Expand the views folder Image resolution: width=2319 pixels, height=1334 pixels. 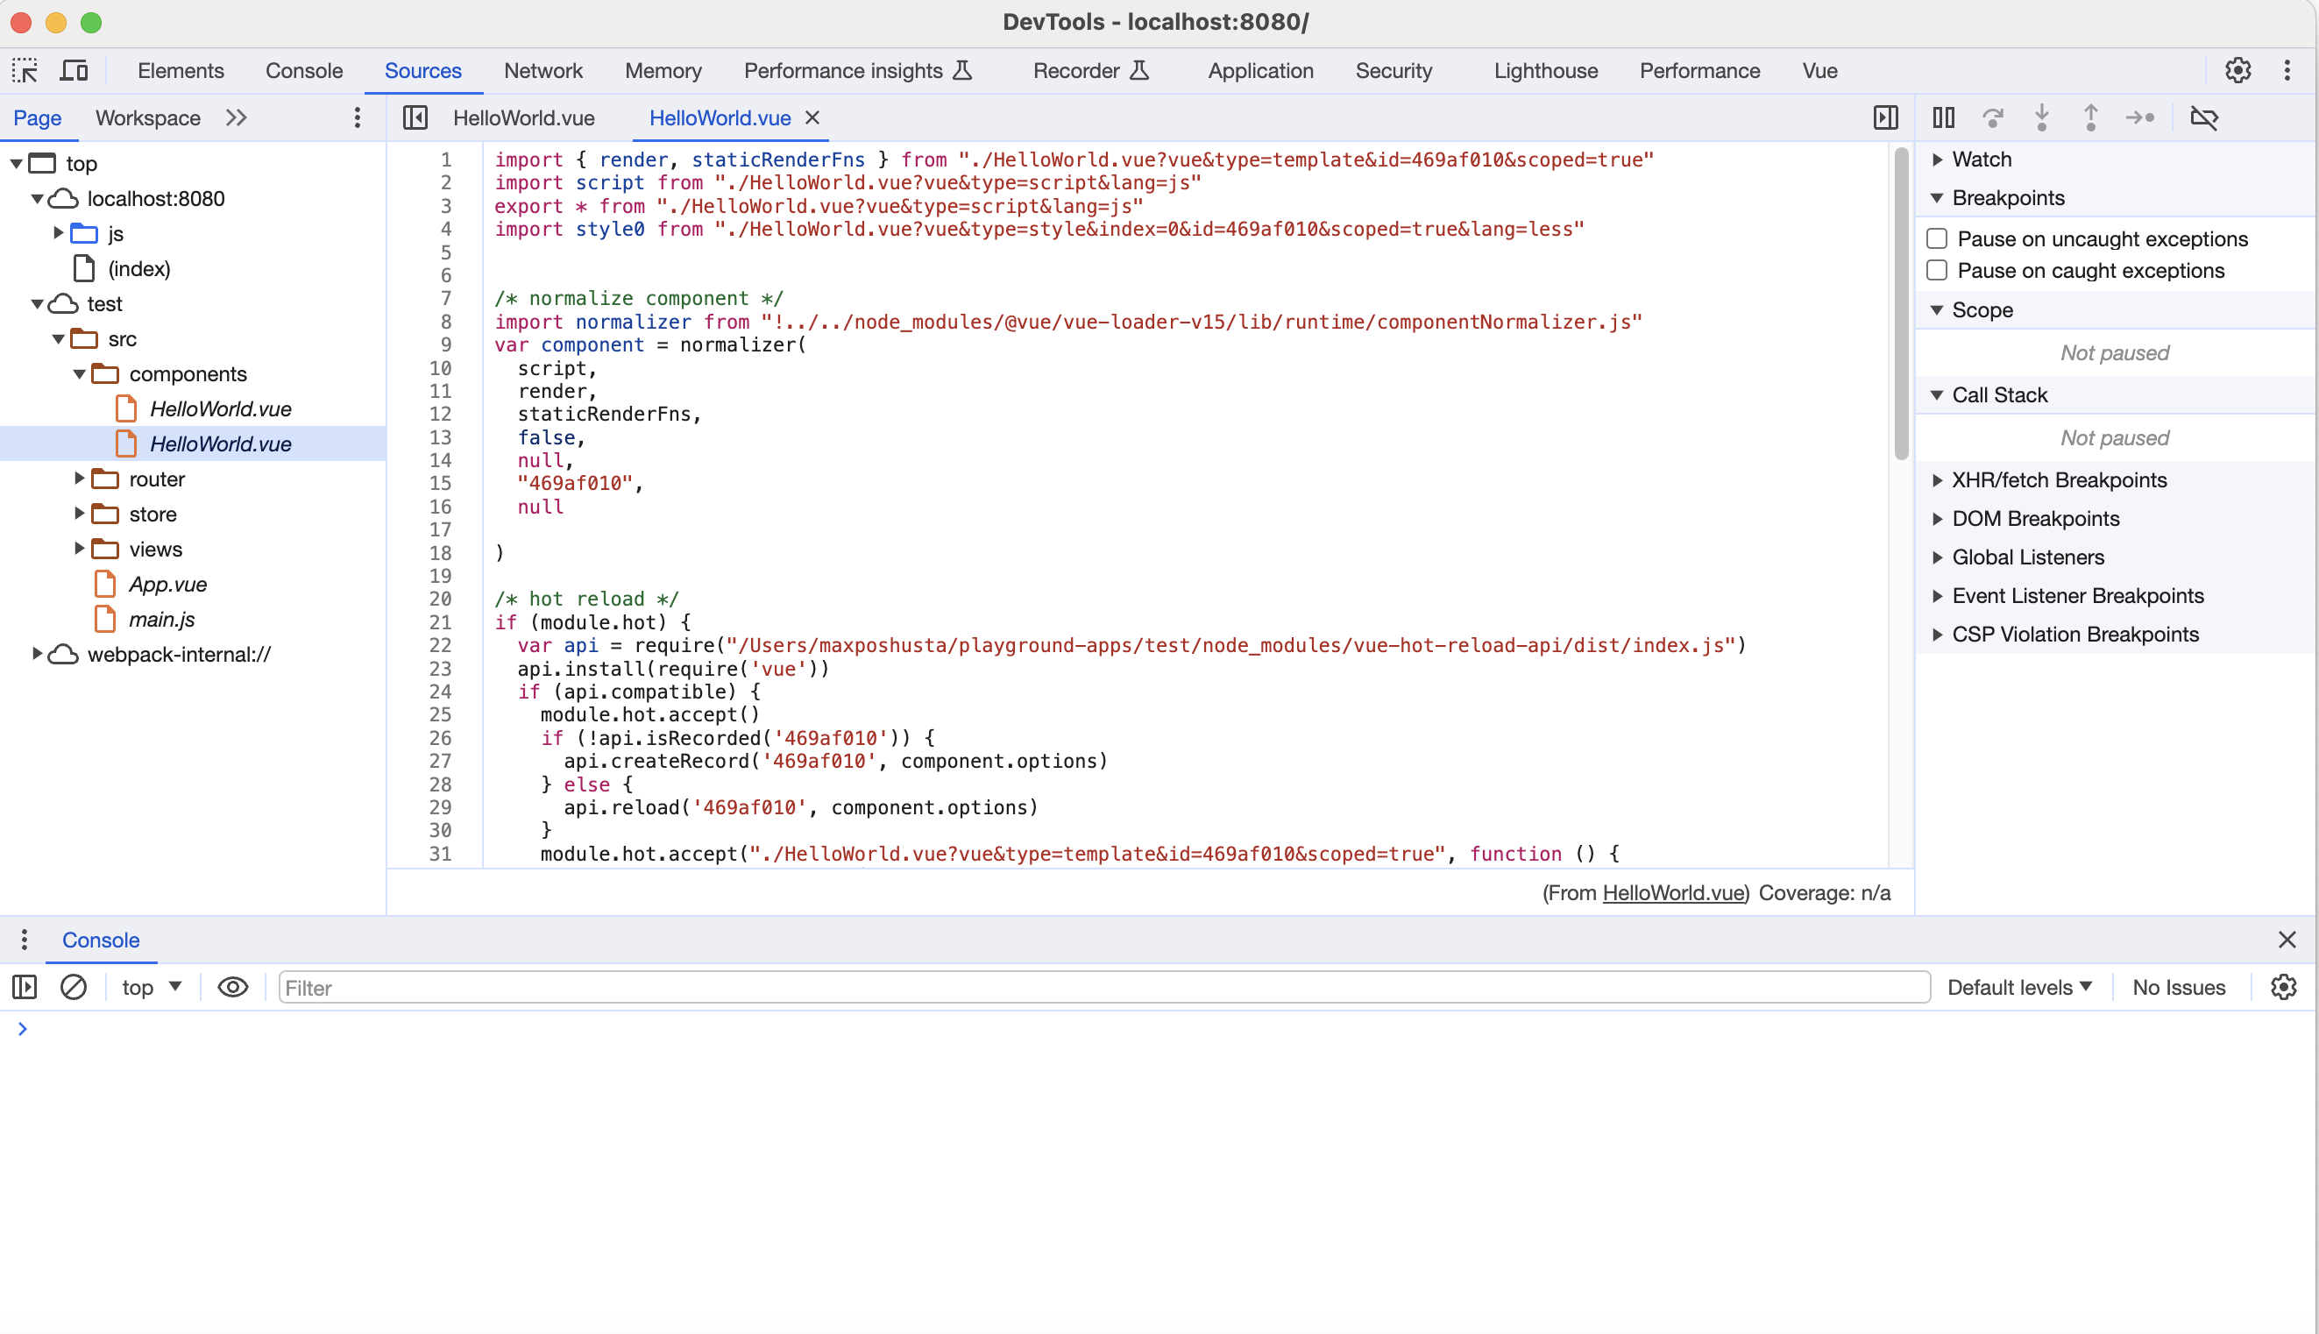click(80, 548)
